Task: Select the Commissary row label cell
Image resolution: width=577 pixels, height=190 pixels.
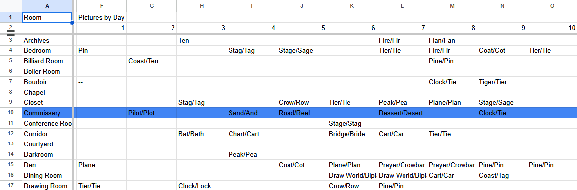Action: pyautogui.click(x=47, y=113)
